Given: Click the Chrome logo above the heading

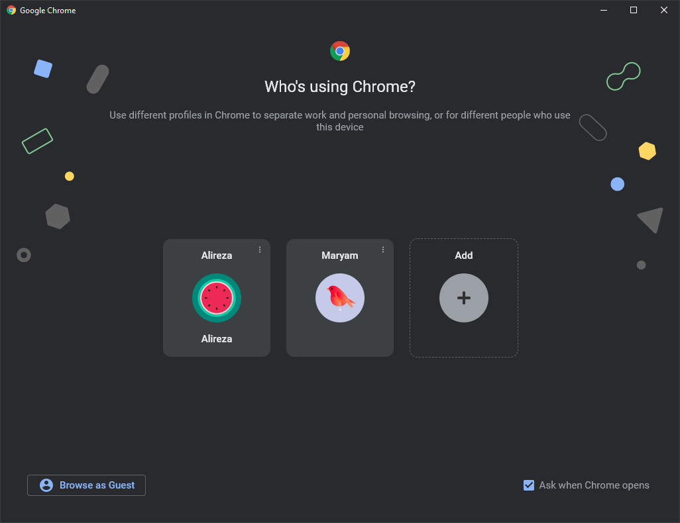Looking at the screenshot, I should pyautogui.click(x=340, y=51).
